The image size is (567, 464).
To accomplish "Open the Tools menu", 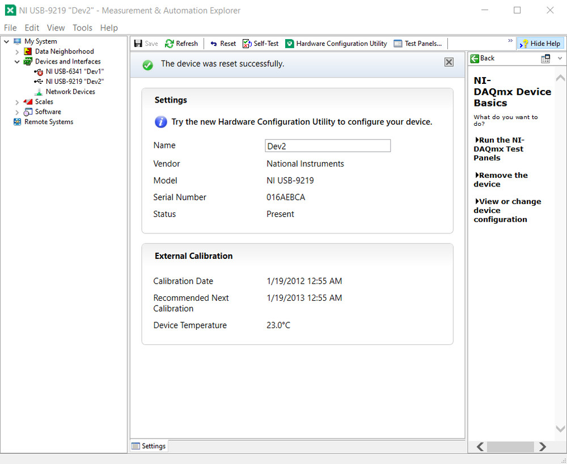I will pos(82,28).
